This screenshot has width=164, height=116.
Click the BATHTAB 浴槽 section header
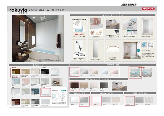click(x=113, y=65)
